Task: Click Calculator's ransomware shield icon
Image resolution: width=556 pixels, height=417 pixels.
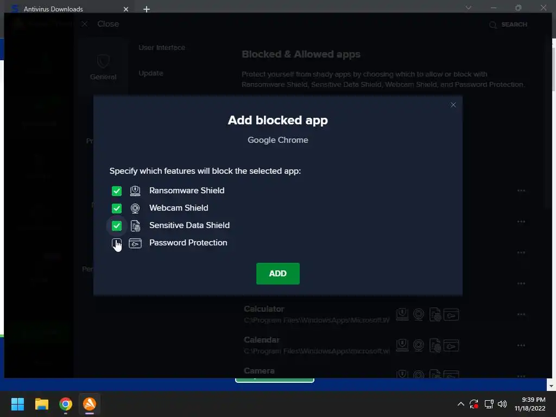Action: pos(402,314)
